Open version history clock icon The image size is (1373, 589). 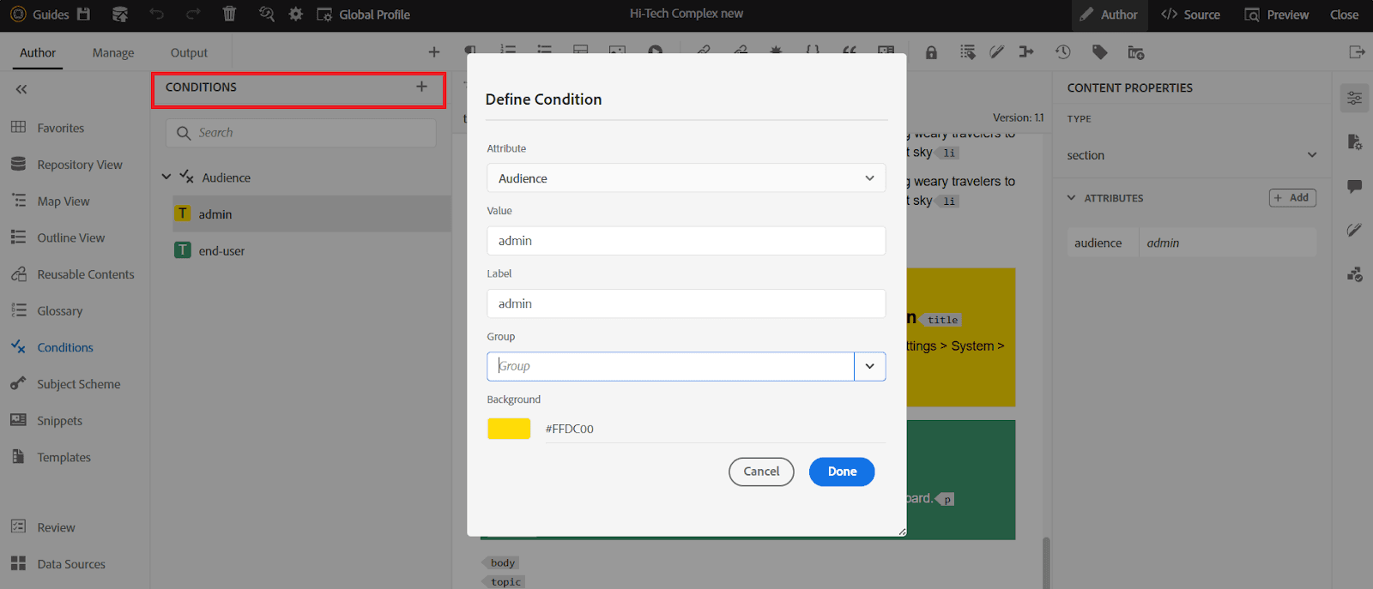click(1063, 52)
